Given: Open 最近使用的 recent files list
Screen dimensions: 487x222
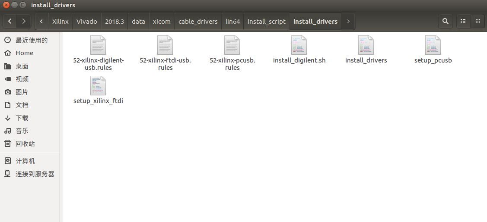Looking at the screenshot, I should pyautogui.click(x=32, y=40).
